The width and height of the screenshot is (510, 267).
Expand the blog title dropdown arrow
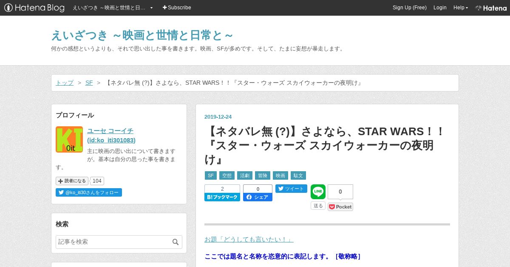pos(151,8)
